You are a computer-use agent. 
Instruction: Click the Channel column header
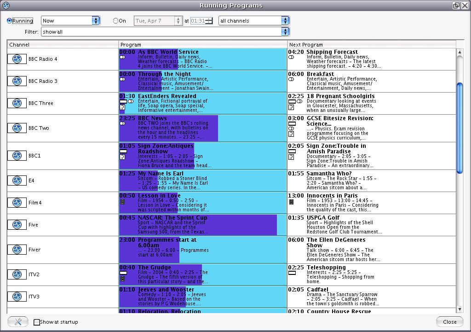coord(63,45)
